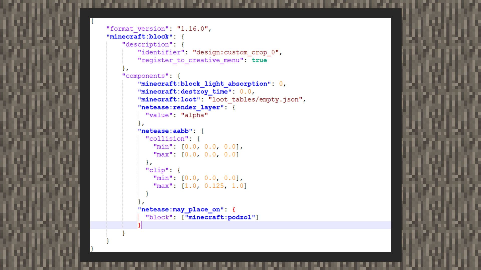The width and height of the screenshot is (481, 270).
Task: Select the "1.16.0" version string
Action: [193, 29]
